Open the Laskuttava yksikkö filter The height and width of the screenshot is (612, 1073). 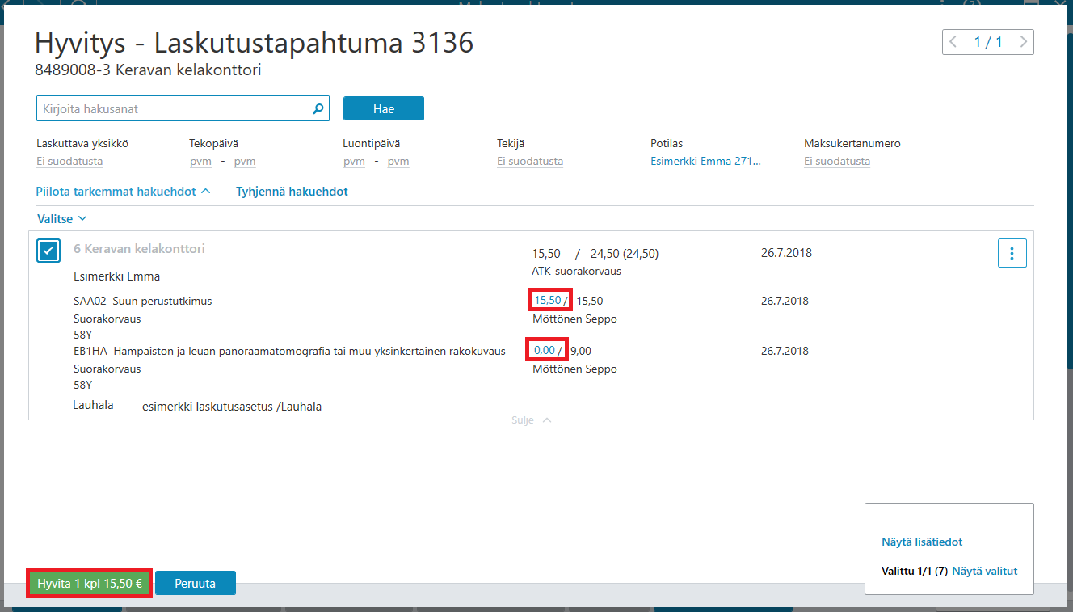(69, 162)
